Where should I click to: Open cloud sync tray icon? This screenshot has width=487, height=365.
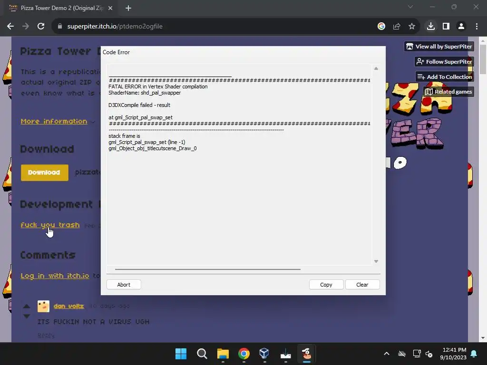tap(402, 354)
